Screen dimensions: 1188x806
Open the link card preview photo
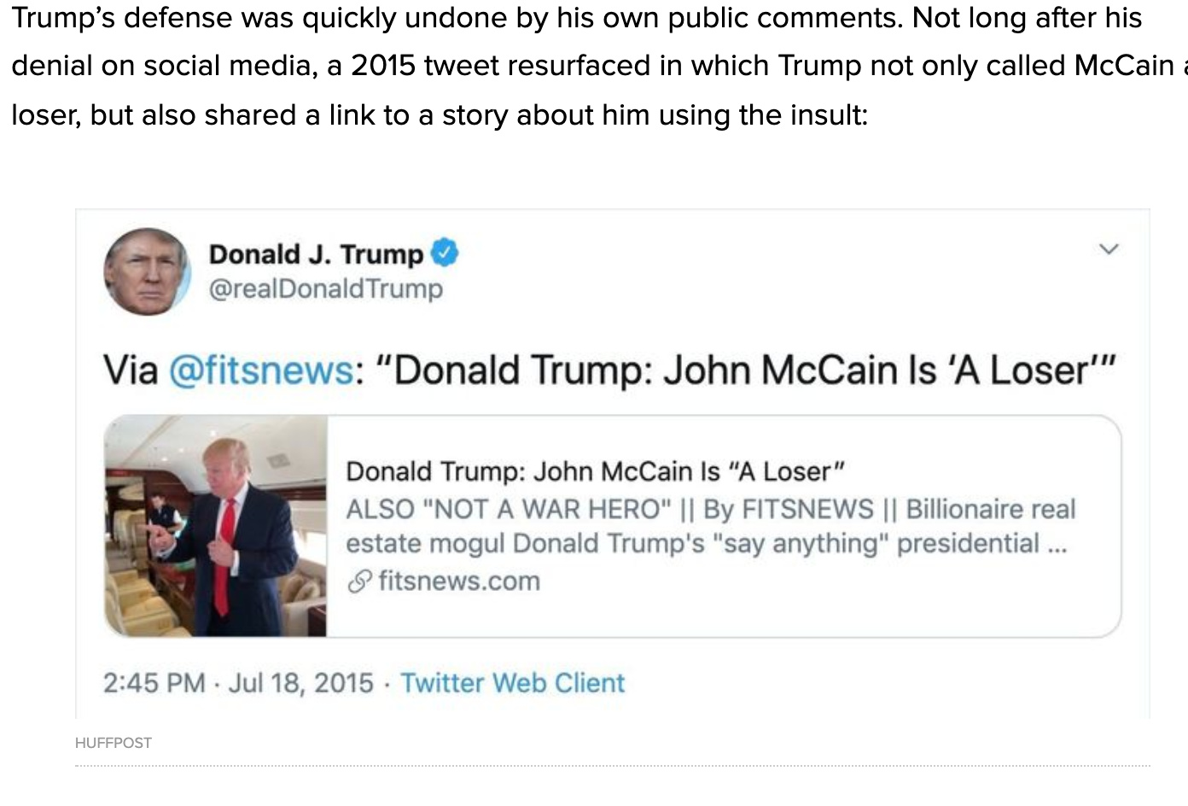[x=216, y=526]
